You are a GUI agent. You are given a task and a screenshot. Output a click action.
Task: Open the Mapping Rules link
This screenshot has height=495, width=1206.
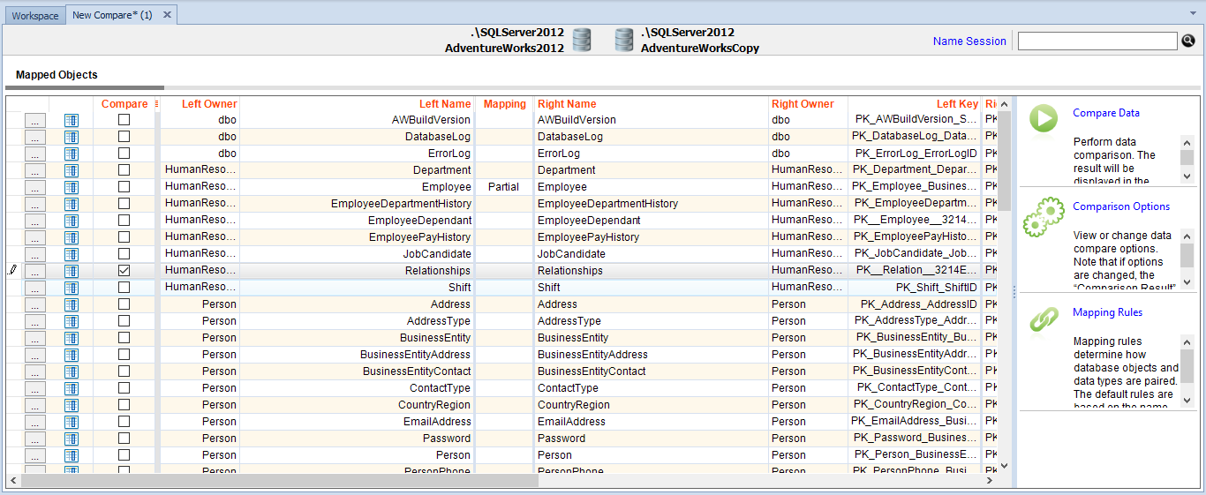1107,312
